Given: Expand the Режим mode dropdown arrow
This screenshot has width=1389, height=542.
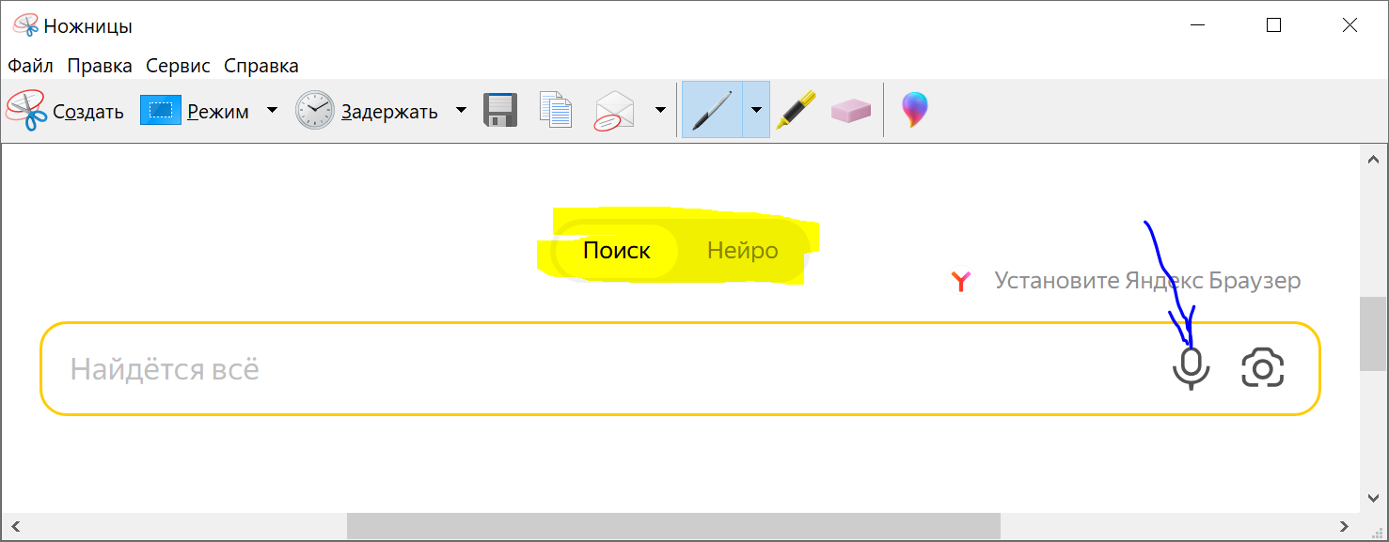Looking at the screenshot, I should tap(272, 110).
